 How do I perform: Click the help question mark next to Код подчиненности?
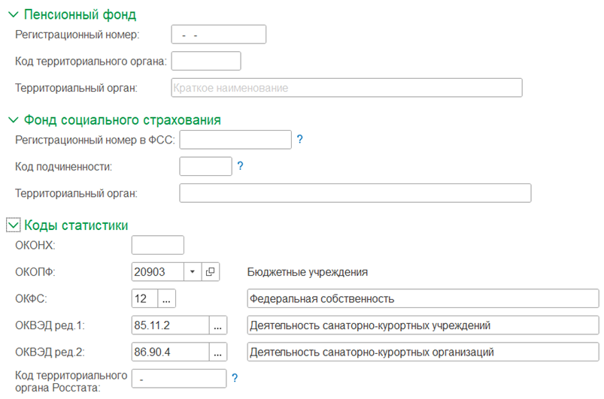click(x=241, y=166)
